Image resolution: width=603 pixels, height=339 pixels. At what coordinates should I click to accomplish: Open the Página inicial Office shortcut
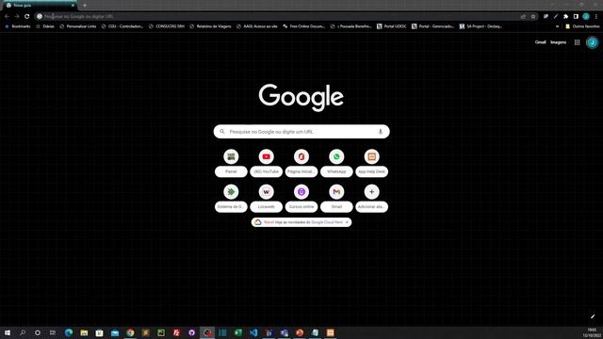[x=301, y=163]
